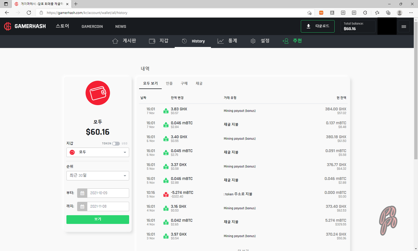Open the tab actions menu icon
The width and height of the screenshot is (418, 251).
click(x=6, y=4)
